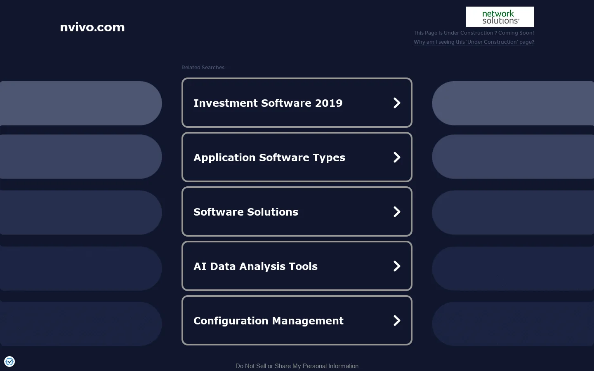Screen dimensions: 594x371
Task: Open the AI Data Analysis Tools link
Action: (x=297, y=266)
